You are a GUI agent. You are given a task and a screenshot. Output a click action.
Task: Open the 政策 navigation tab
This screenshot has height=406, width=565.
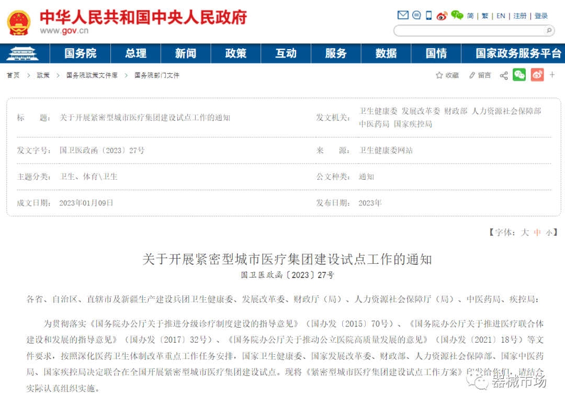235,53
